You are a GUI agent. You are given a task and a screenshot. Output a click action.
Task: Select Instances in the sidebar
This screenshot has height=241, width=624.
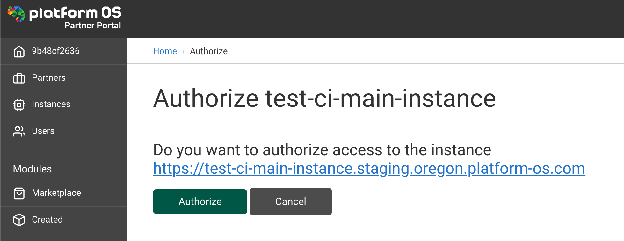(51, 104)
